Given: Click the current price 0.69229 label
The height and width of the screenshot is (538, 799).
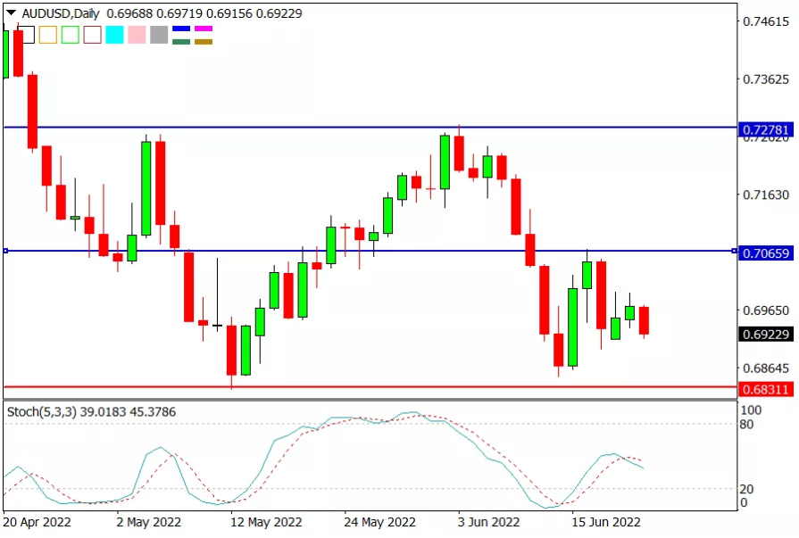Looking at the screenshot, I should click(x=766, y=335).
